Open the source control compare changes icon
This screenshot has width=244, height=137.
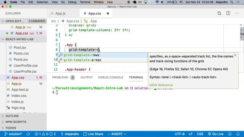(219, 13)
